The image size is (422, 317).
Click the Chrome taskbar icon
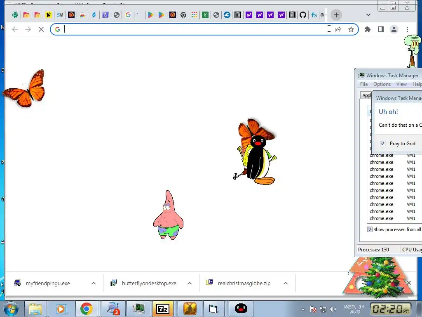coord(87,309)
